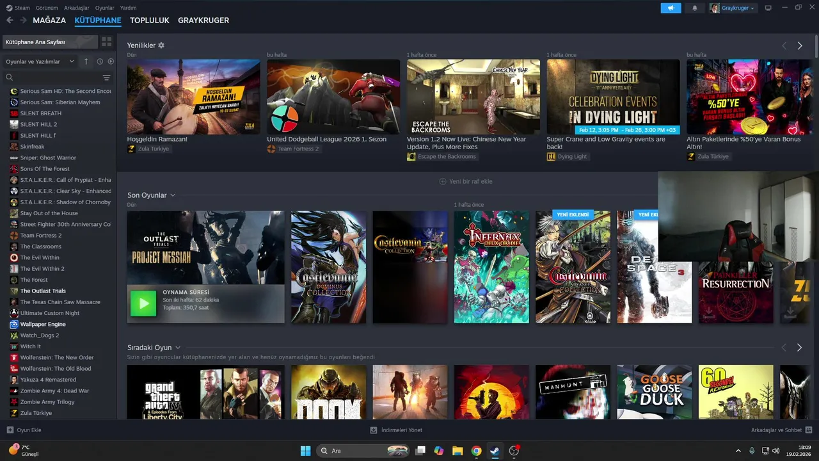This screenshot has height=461, width=819.
Task: Open the announcements megaphone button
Action: [x=671, y=8]
